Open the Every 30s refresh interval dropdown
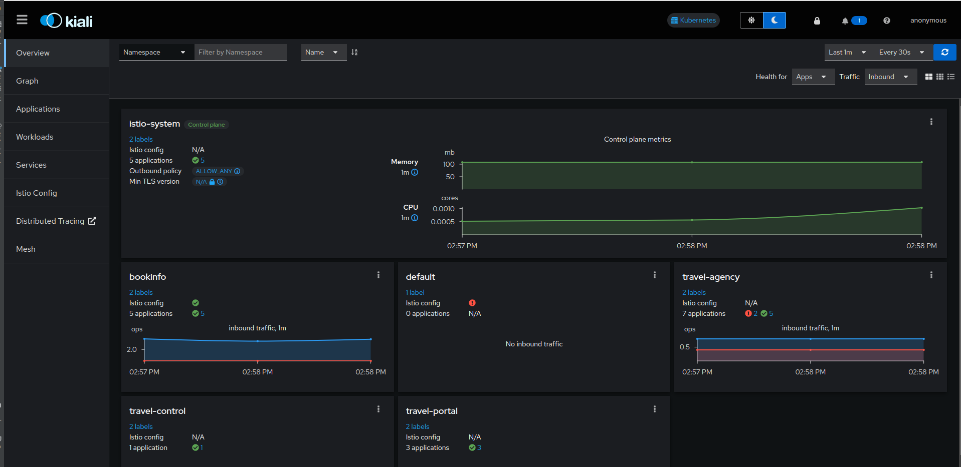Screen dimensions: 961x467 (901, 52)
